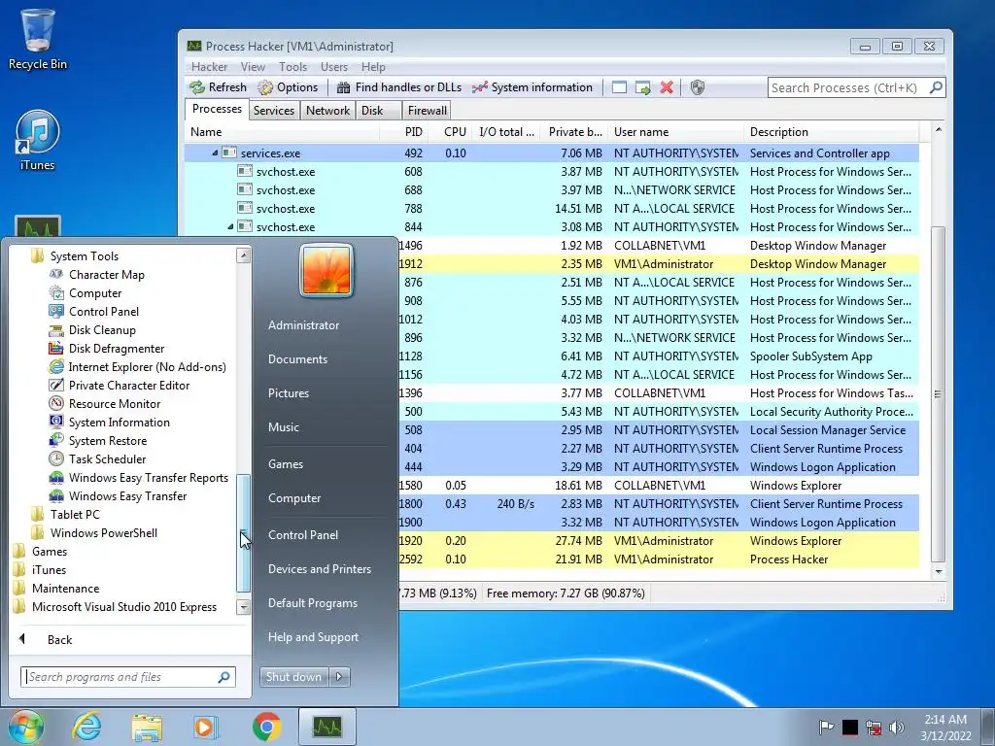Expand the Windows PowerShell folder
Screen dimensions: 995x746
[103, 533]
